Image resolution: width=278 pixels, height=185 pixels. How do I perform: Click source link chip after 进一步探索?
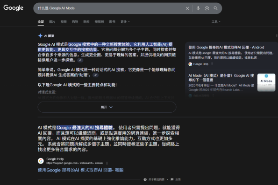click(x=80, y=60)
